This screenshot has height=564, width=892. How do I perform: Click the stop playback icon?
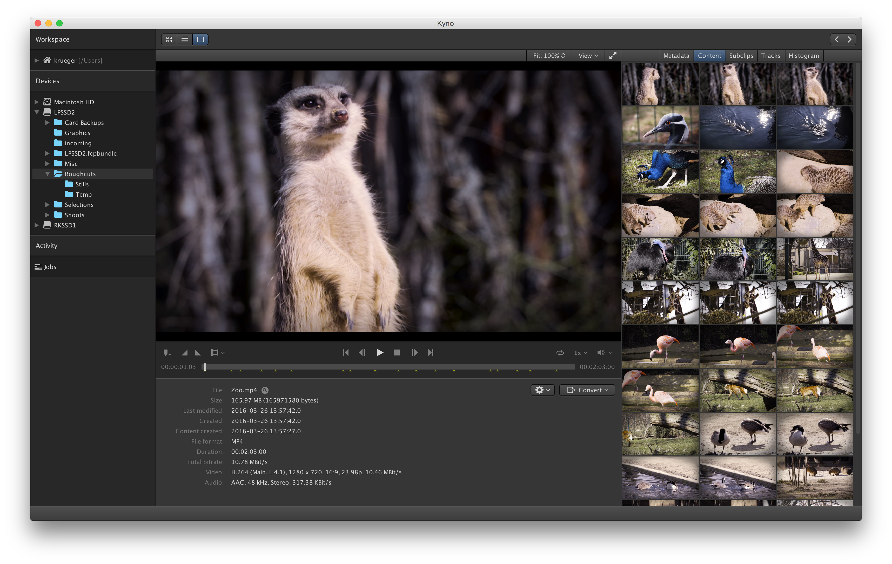[x=397, y=352]
